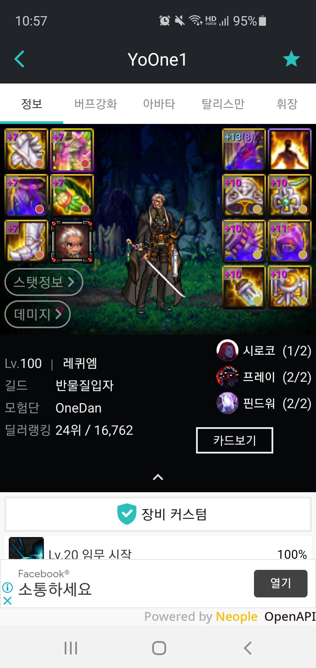Switch to the 탈리스만 tab
This screenshot has height=668, width=316.
(223, 104)
